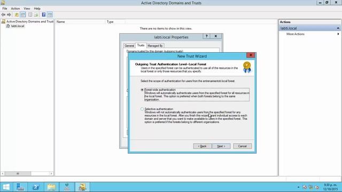Select the Trusts tab in Properties
The width and height of the screenshot is (342, 192).
[141, 45]
